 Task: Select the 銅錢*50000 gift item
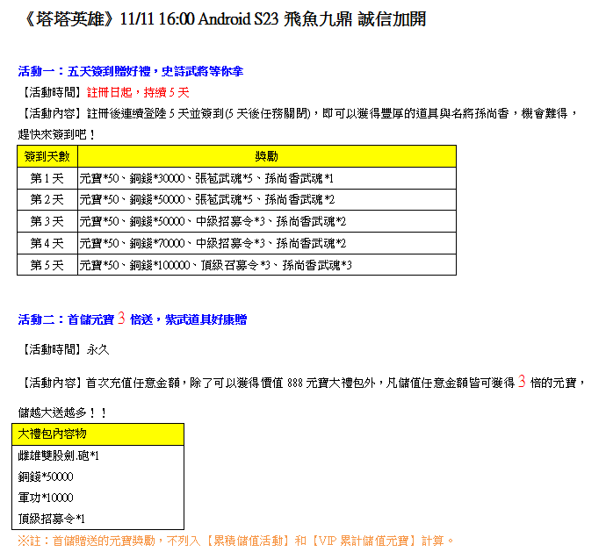pos(46,477)
